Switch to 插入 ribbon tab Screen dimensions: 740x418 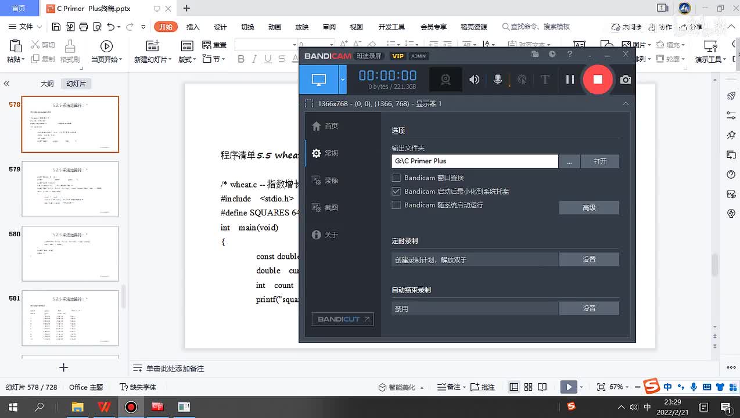point(193,27)
